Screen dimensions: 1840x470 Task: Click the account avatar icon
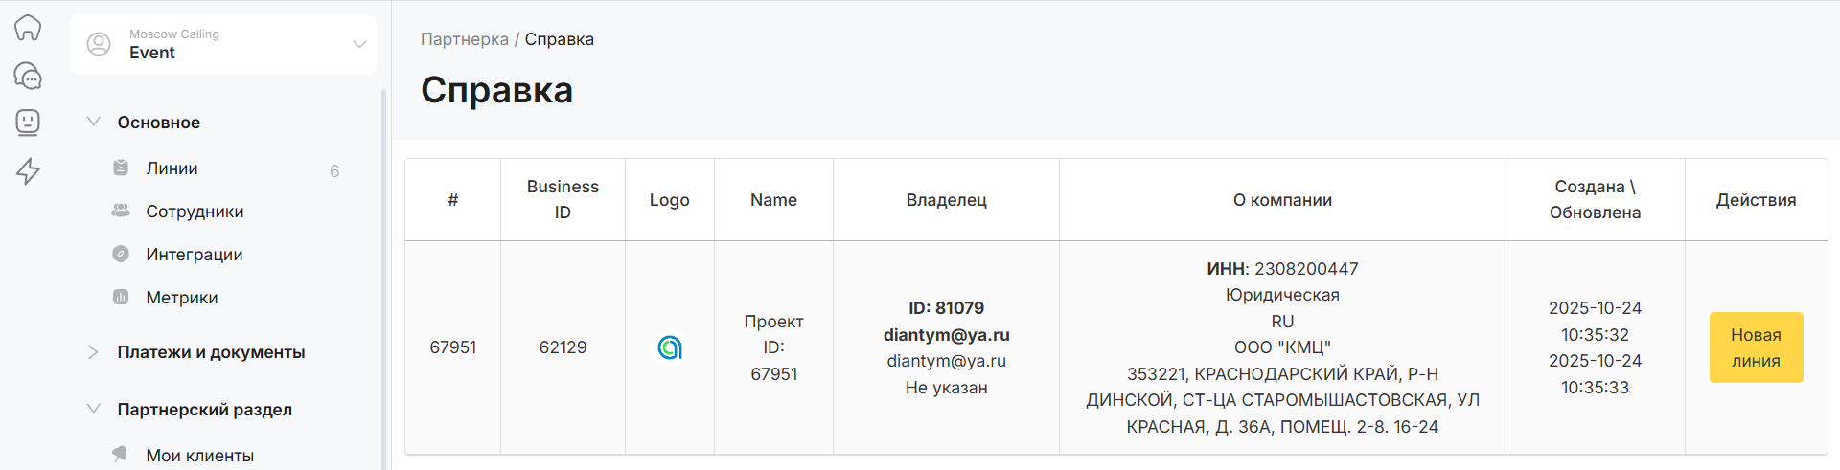pos(99,44)
